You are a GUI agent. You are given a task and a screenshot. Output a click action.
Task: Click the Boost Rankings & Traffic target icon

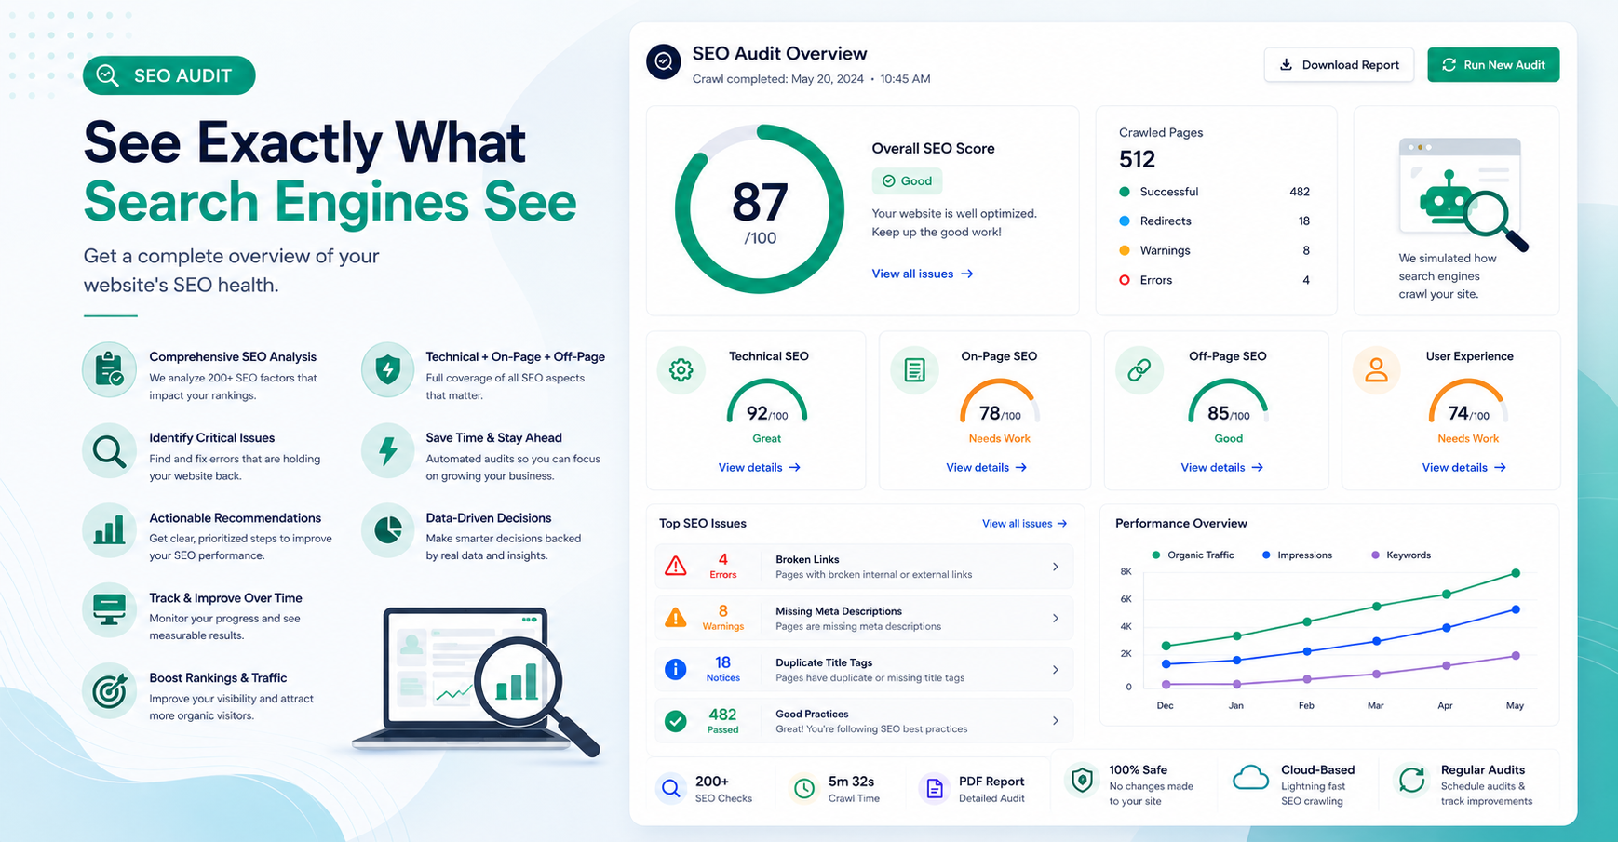pos(110,691)
